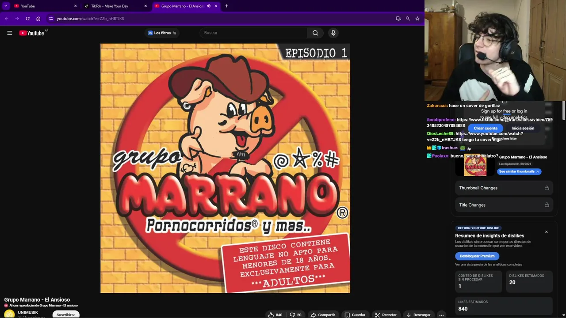The height and width of the screenshot is (318, 566).
Task: Click the video title Grupo Marrano - El Ansioso
Action: click(37, 300)
